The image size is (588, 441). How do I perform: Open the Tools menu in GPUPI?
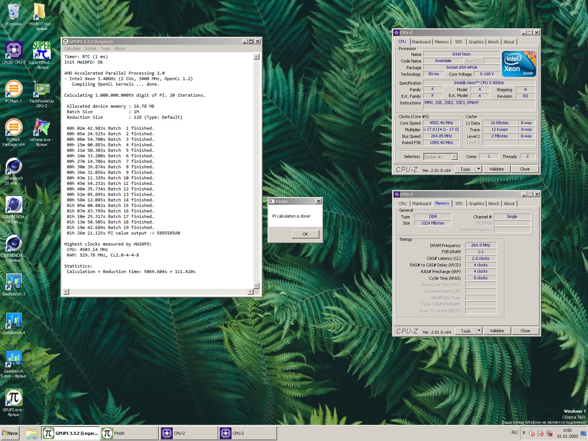105,49
